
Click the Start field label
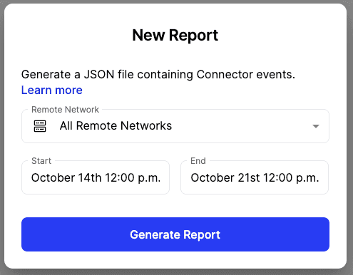coord(41,161)
